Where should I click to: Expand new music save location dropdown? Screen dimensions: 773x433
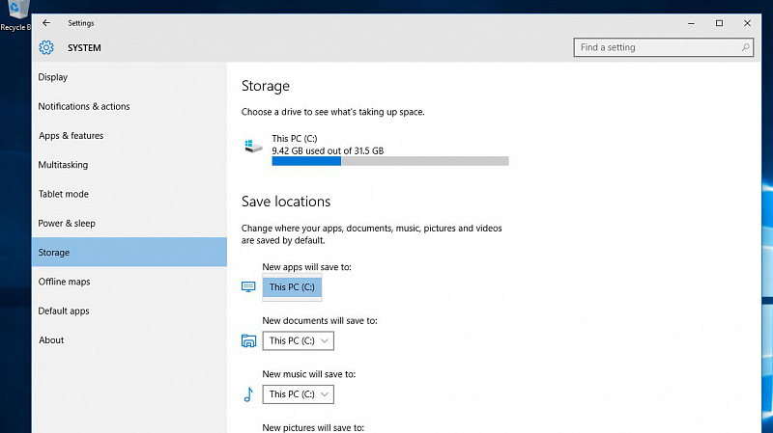tap(298, 394)
